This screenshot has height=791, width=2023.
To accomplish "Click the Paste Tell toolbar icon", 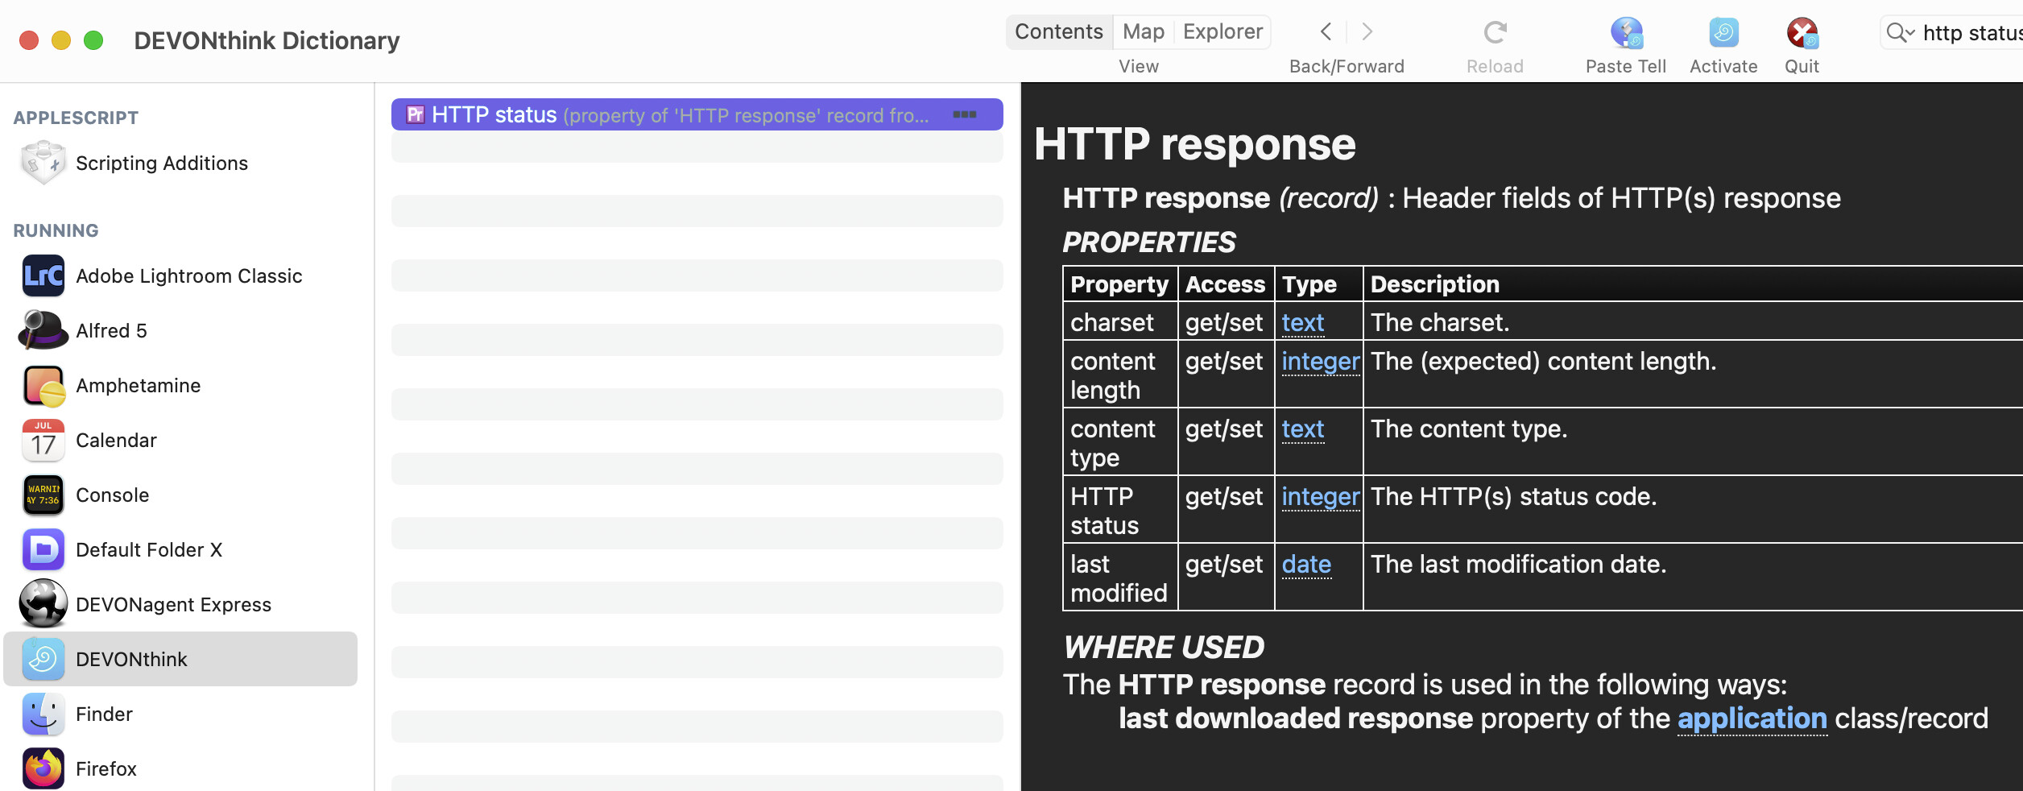I will [x=1625, y=34].
